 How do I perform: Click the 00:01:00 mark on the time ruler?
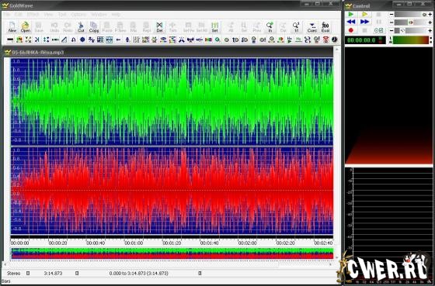tap(134, 243)
